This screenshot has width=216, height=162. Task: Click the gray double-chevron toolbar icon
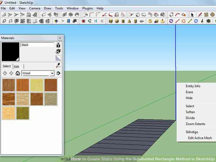tap(102, 21)
